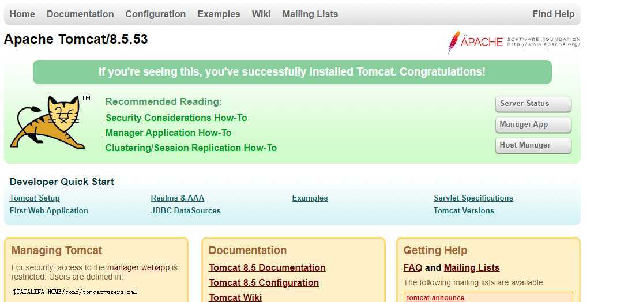Click the Apache Tomcat/8.5.53 heading
The height and width of the screenshot is (302, 628).
click(76, 39)
